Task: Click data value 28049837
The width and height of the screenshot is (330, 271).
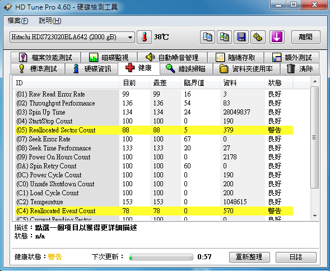Action: pyautogui.click(x=236, y=112)
